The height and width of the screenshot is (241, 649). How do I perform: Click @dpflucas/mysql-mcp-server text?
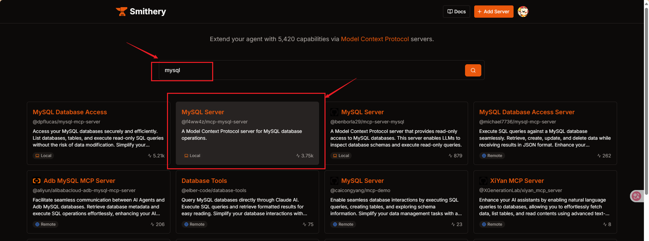[67, 122]
